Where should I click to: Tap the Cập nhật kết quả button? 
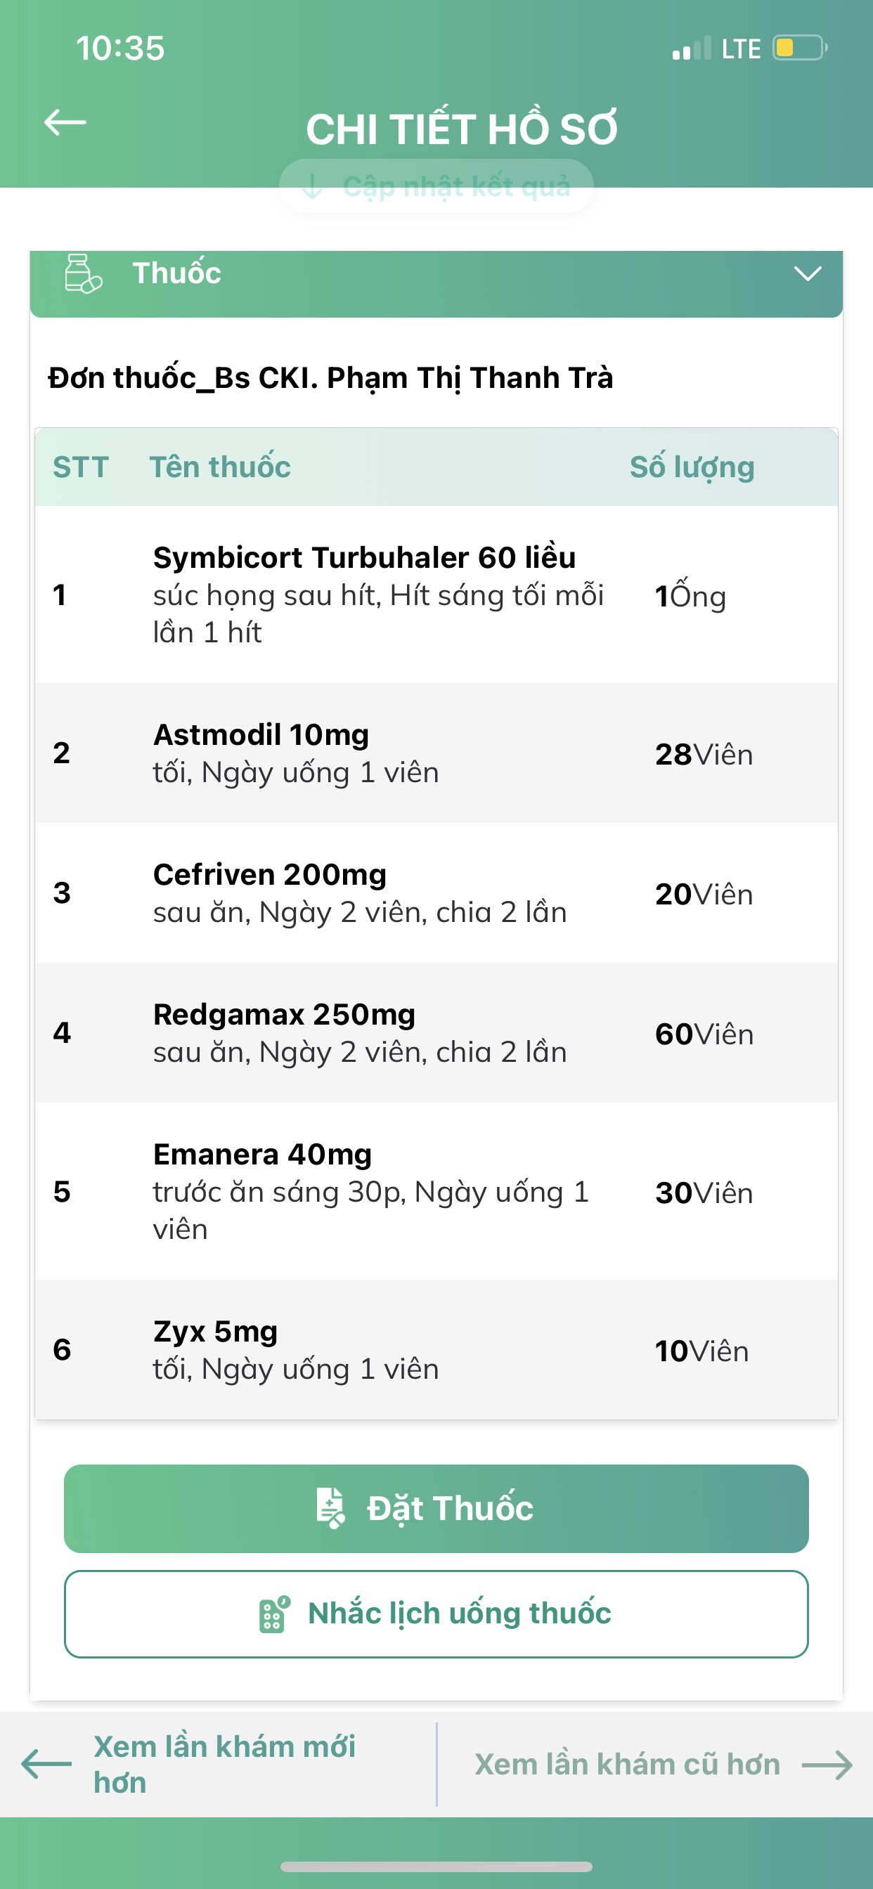click(x=436, y=187)
